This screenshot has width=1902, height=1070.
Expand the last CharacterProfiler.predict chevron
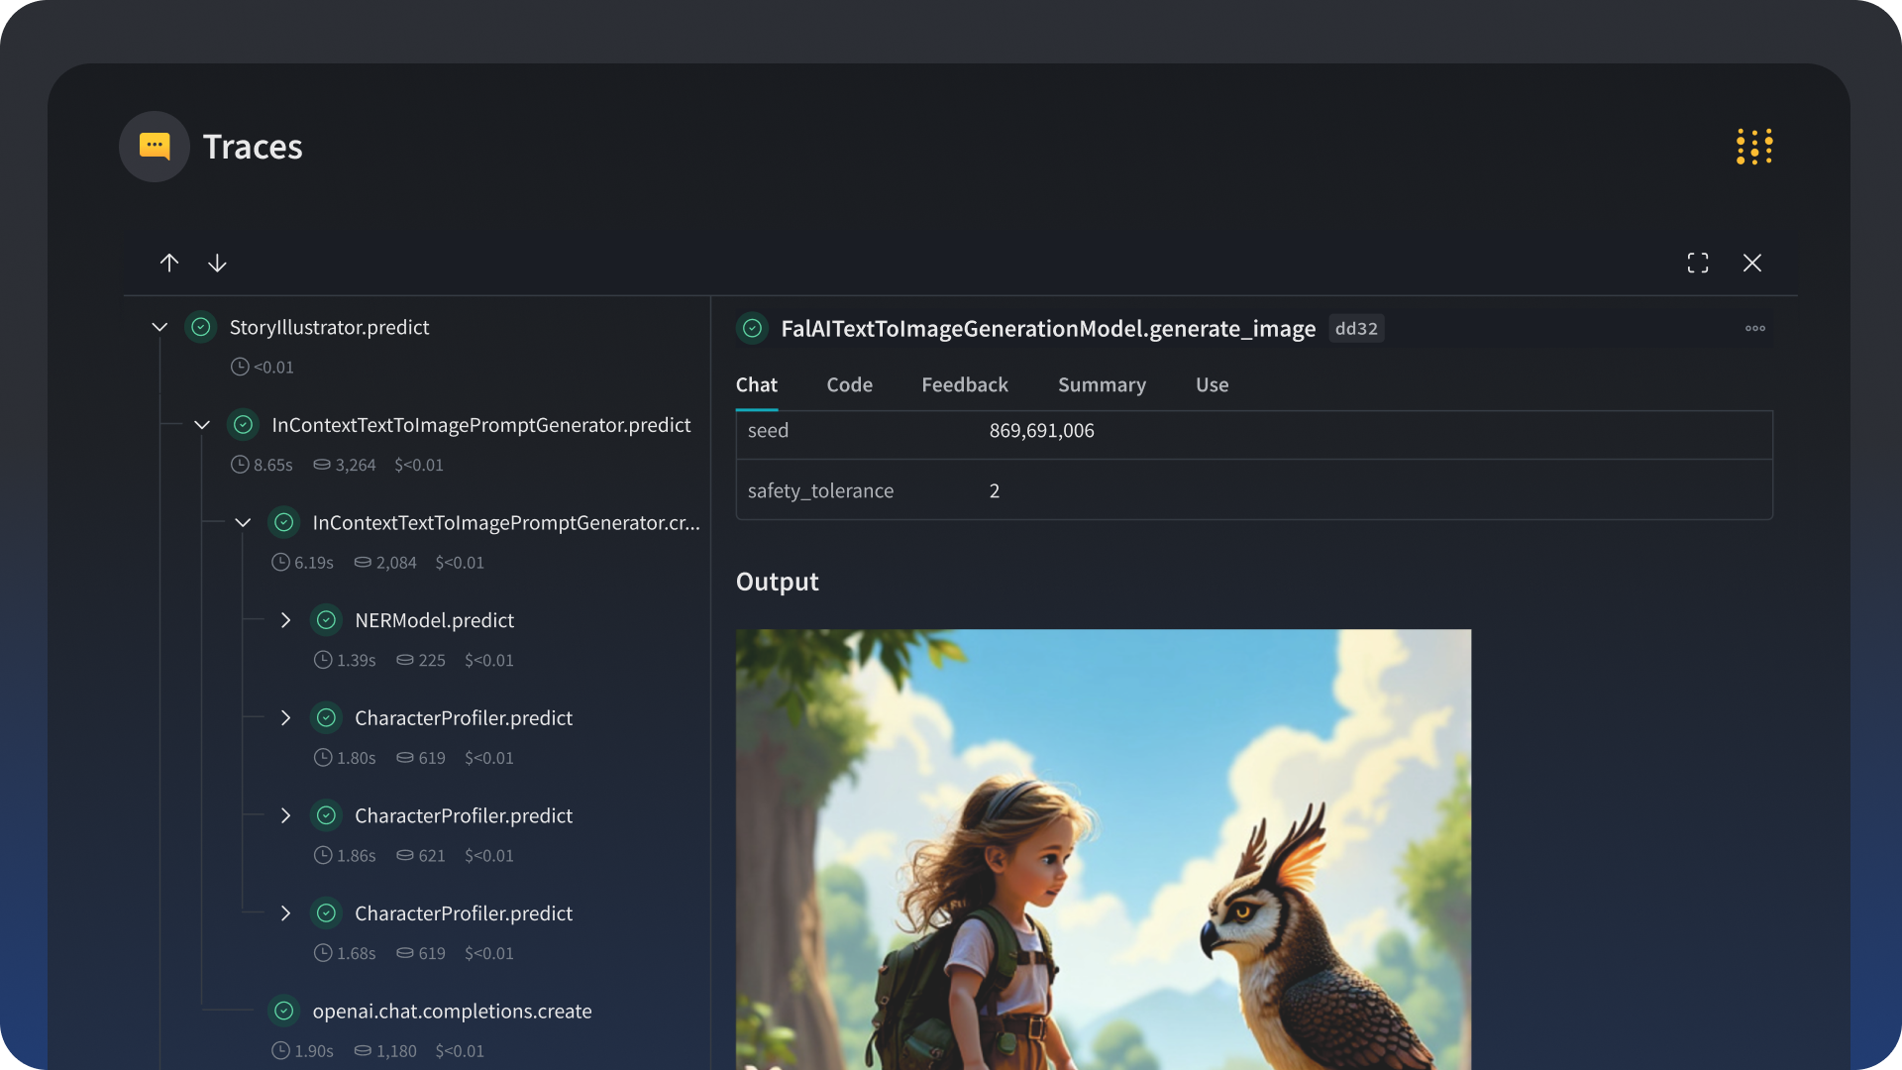pyautogui.click(x=285, y=913)
